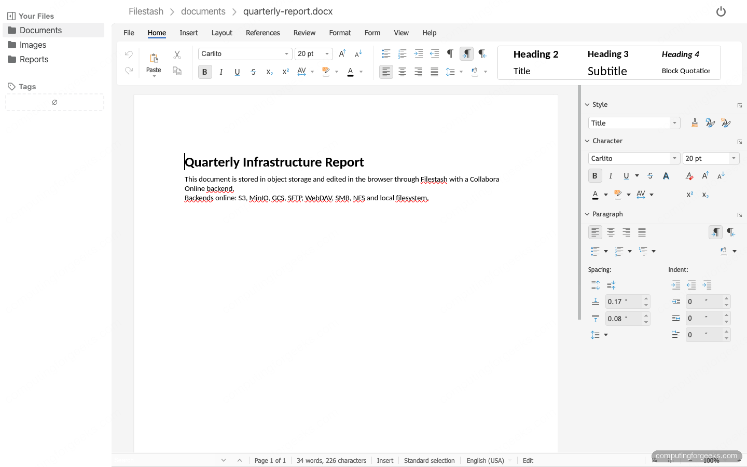Collapse the Character panel section

[587, 141]
